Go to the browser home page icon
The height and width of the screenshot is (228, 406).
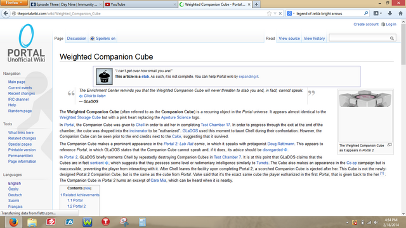400,13
